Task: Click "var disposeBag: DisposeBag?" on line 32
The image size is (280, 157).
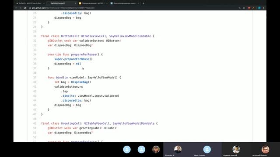Action: pyautogui.click(x=70, y=45)
